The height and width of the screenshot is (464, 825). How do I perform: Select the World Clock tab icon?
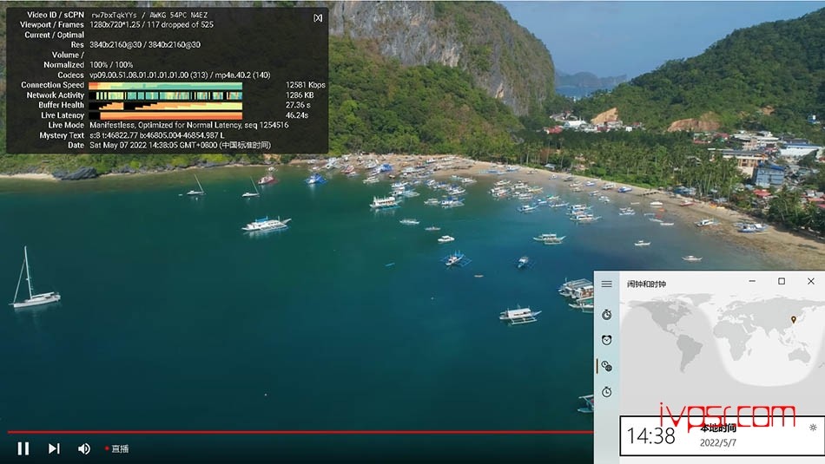[607, 366]
